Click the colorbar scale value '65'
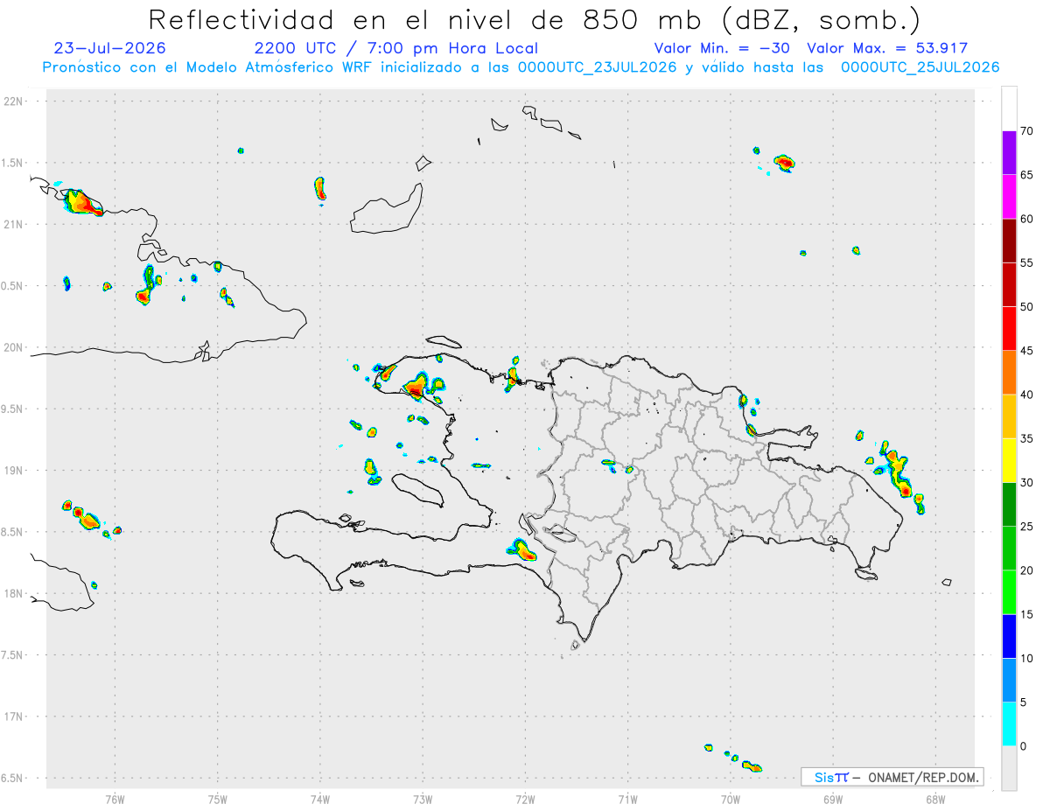This screenshot has width=1050, height=811. point(1026,175)
